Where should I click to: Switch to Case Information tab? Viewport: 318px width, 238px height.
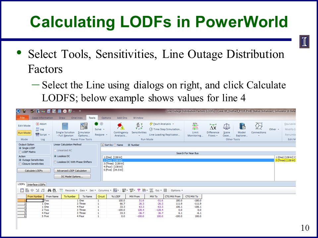(x=42, y=118)
